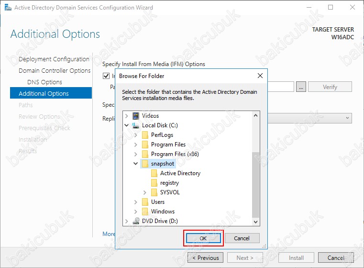The image size is (364, 268).
Task: Select the SYSVOL folder label
Action: (170, 192)
